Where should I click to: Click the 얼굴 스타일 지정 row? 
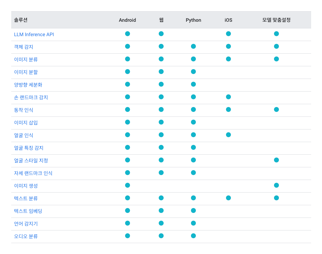click(x=31, y=160)
